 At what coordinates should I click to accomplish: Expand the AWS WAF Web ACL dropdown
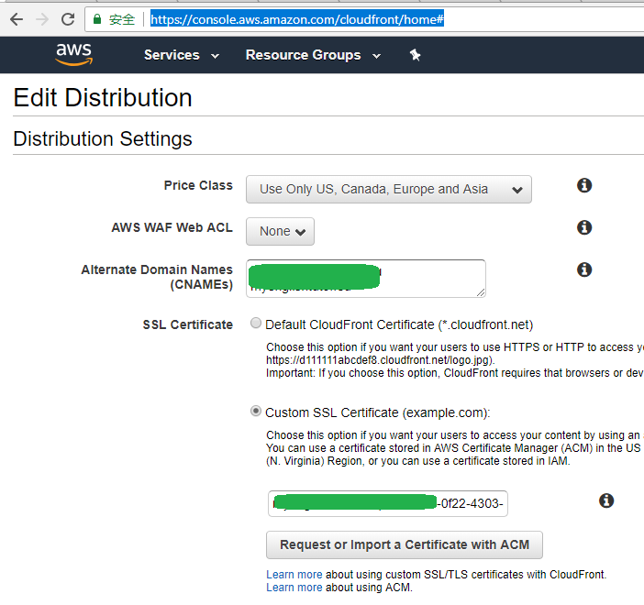tap(280, 232)
